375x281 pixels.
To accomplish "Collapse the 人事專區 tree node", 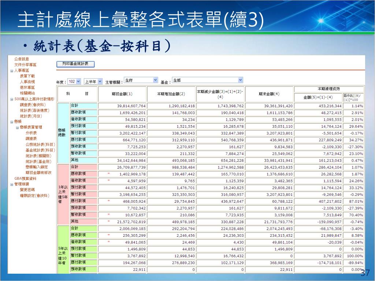I will point(11,71).
